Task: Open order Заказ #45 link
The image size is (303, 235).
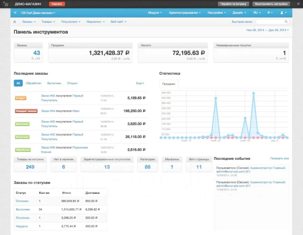Action: pos(48,96)
